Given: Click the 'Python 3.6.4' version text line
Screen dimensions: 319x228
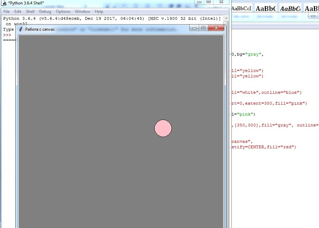Looking at the screenshot, I should (x=112, y=18).
